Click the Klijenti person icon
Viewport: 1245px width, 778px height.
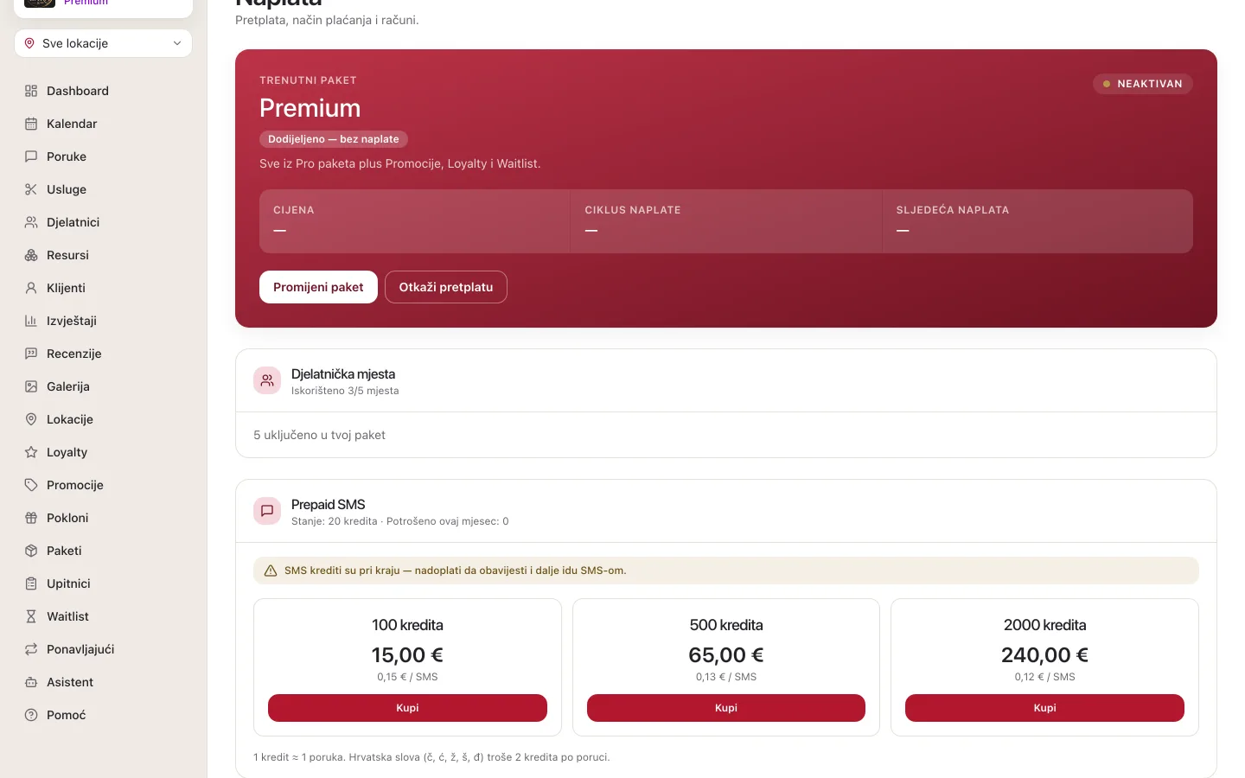pos(31,288)
